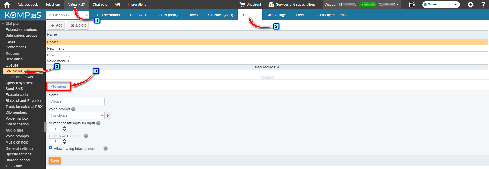This screenshot has width=489, height=169.
Task: Open the Chat-bots menu
Action: 100,4
